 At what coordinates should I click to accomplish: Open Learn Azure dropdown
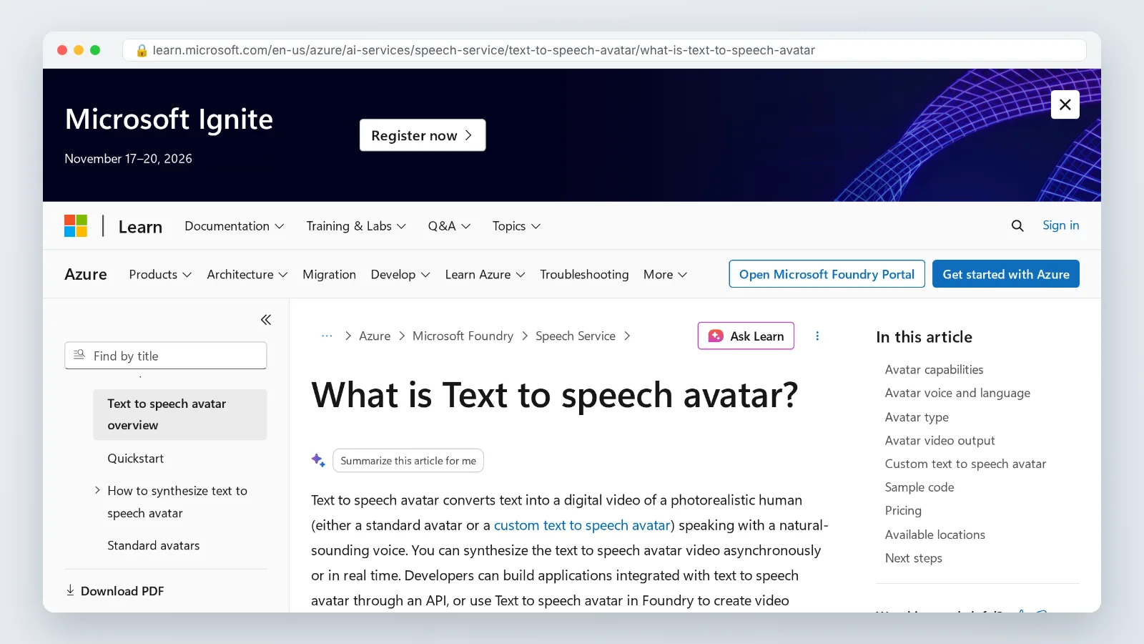[485, 275]
